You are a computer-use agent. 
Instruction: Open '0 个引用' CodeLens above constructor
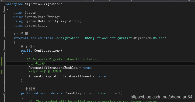pos(28,47)
